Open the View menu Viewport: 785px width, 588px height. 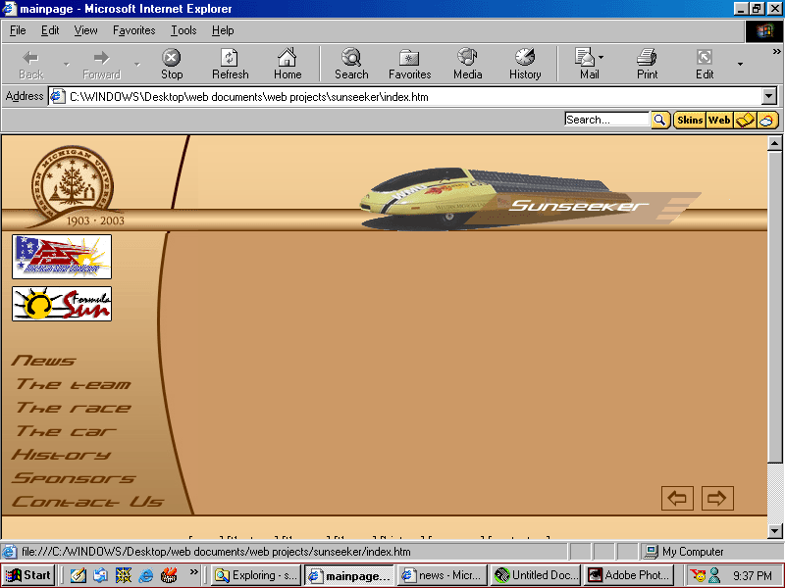85,30
